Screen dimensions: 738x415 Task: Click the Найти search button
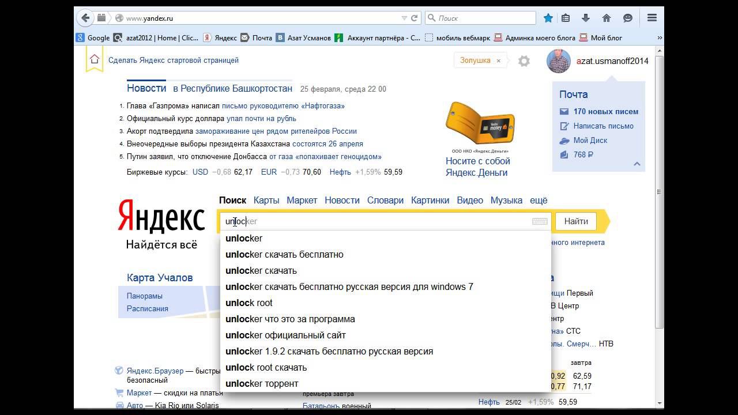pos(576,221)
